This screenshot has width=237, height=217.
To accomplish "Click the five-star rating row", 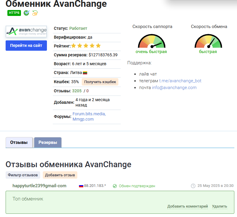I will click(86, 46).
